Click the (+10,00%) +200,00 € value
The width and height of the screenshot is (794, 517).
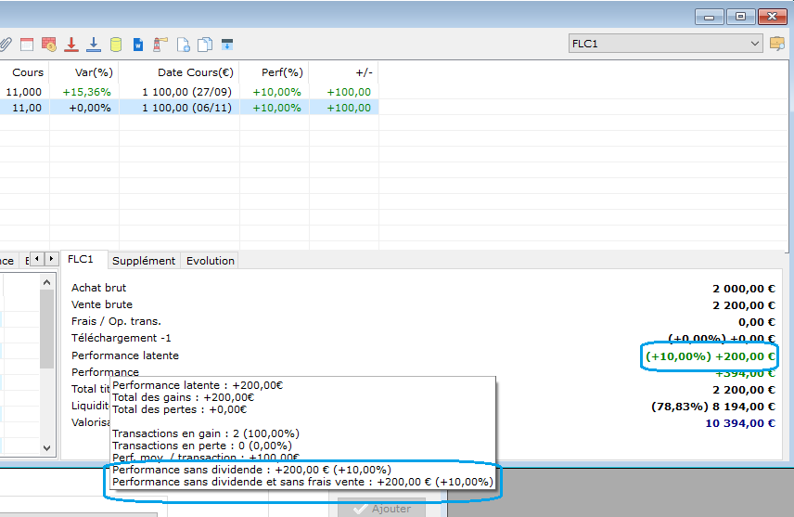[x=710, y=356]
